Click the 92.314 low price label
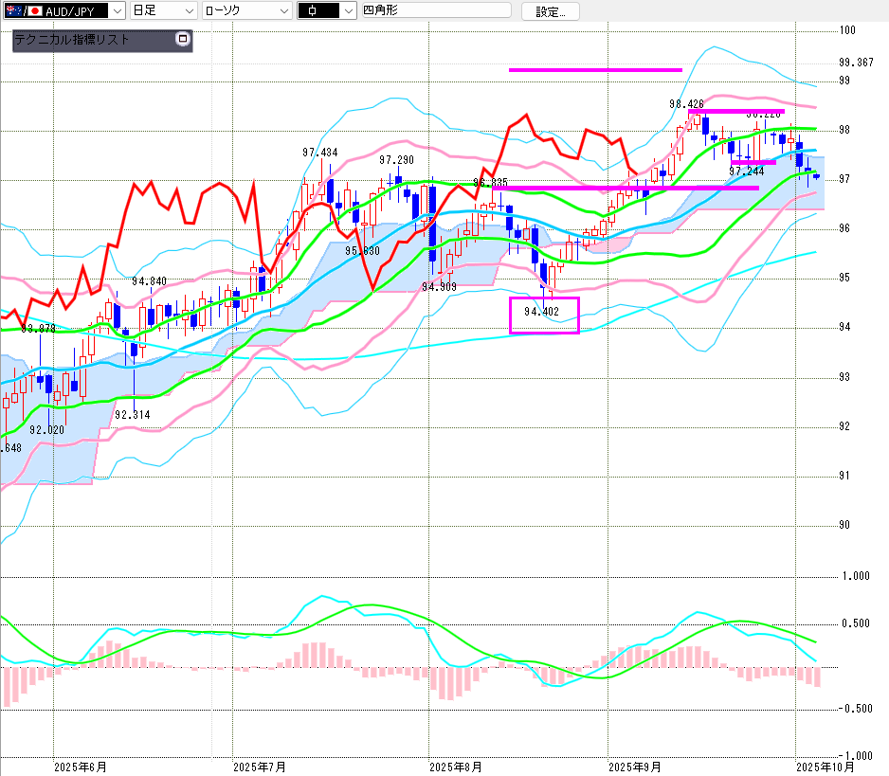This screenshot has height=776, width=889. pyautogui.click(x=133, y=415)
